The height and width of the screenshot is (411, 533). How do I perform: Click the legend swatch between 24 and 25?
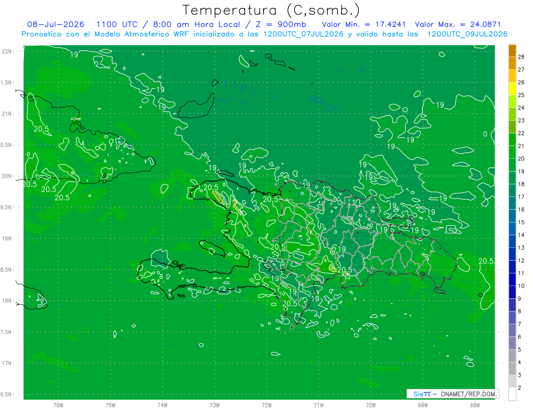pos(512,102)
